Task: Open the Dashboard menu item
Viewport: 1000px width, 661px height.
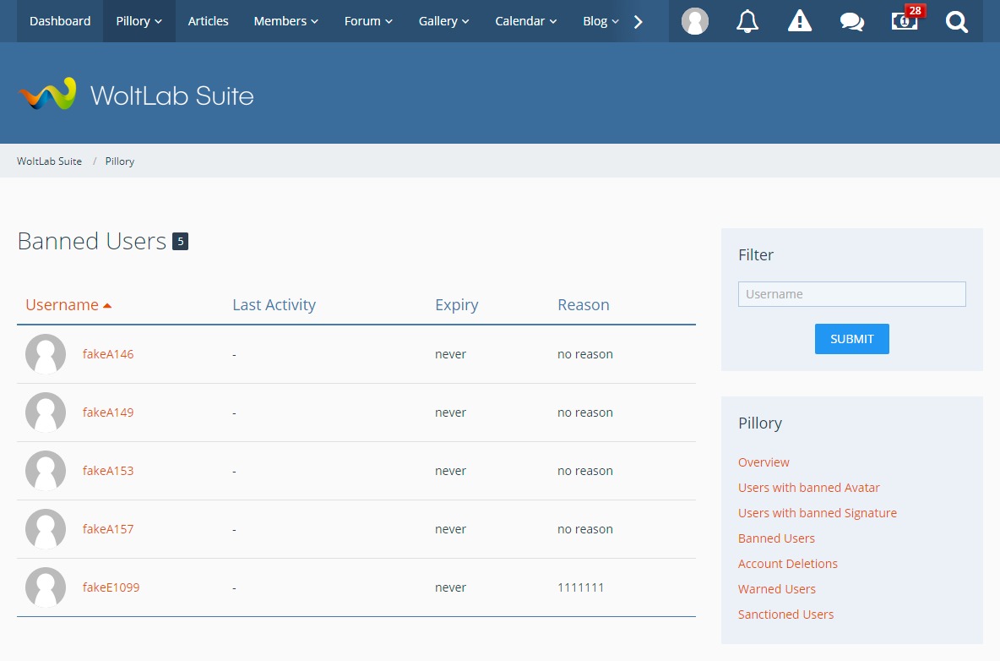Action: tap(60, 21)
